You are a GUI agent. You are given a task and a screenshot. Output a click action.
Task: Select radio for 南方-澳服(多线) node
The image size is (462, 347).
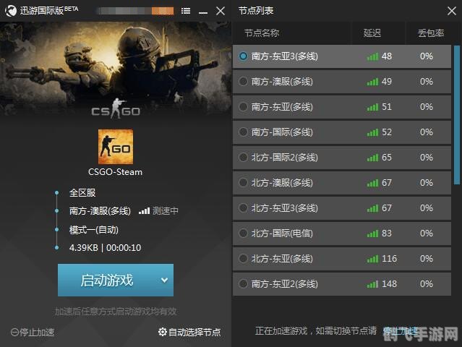243,81
